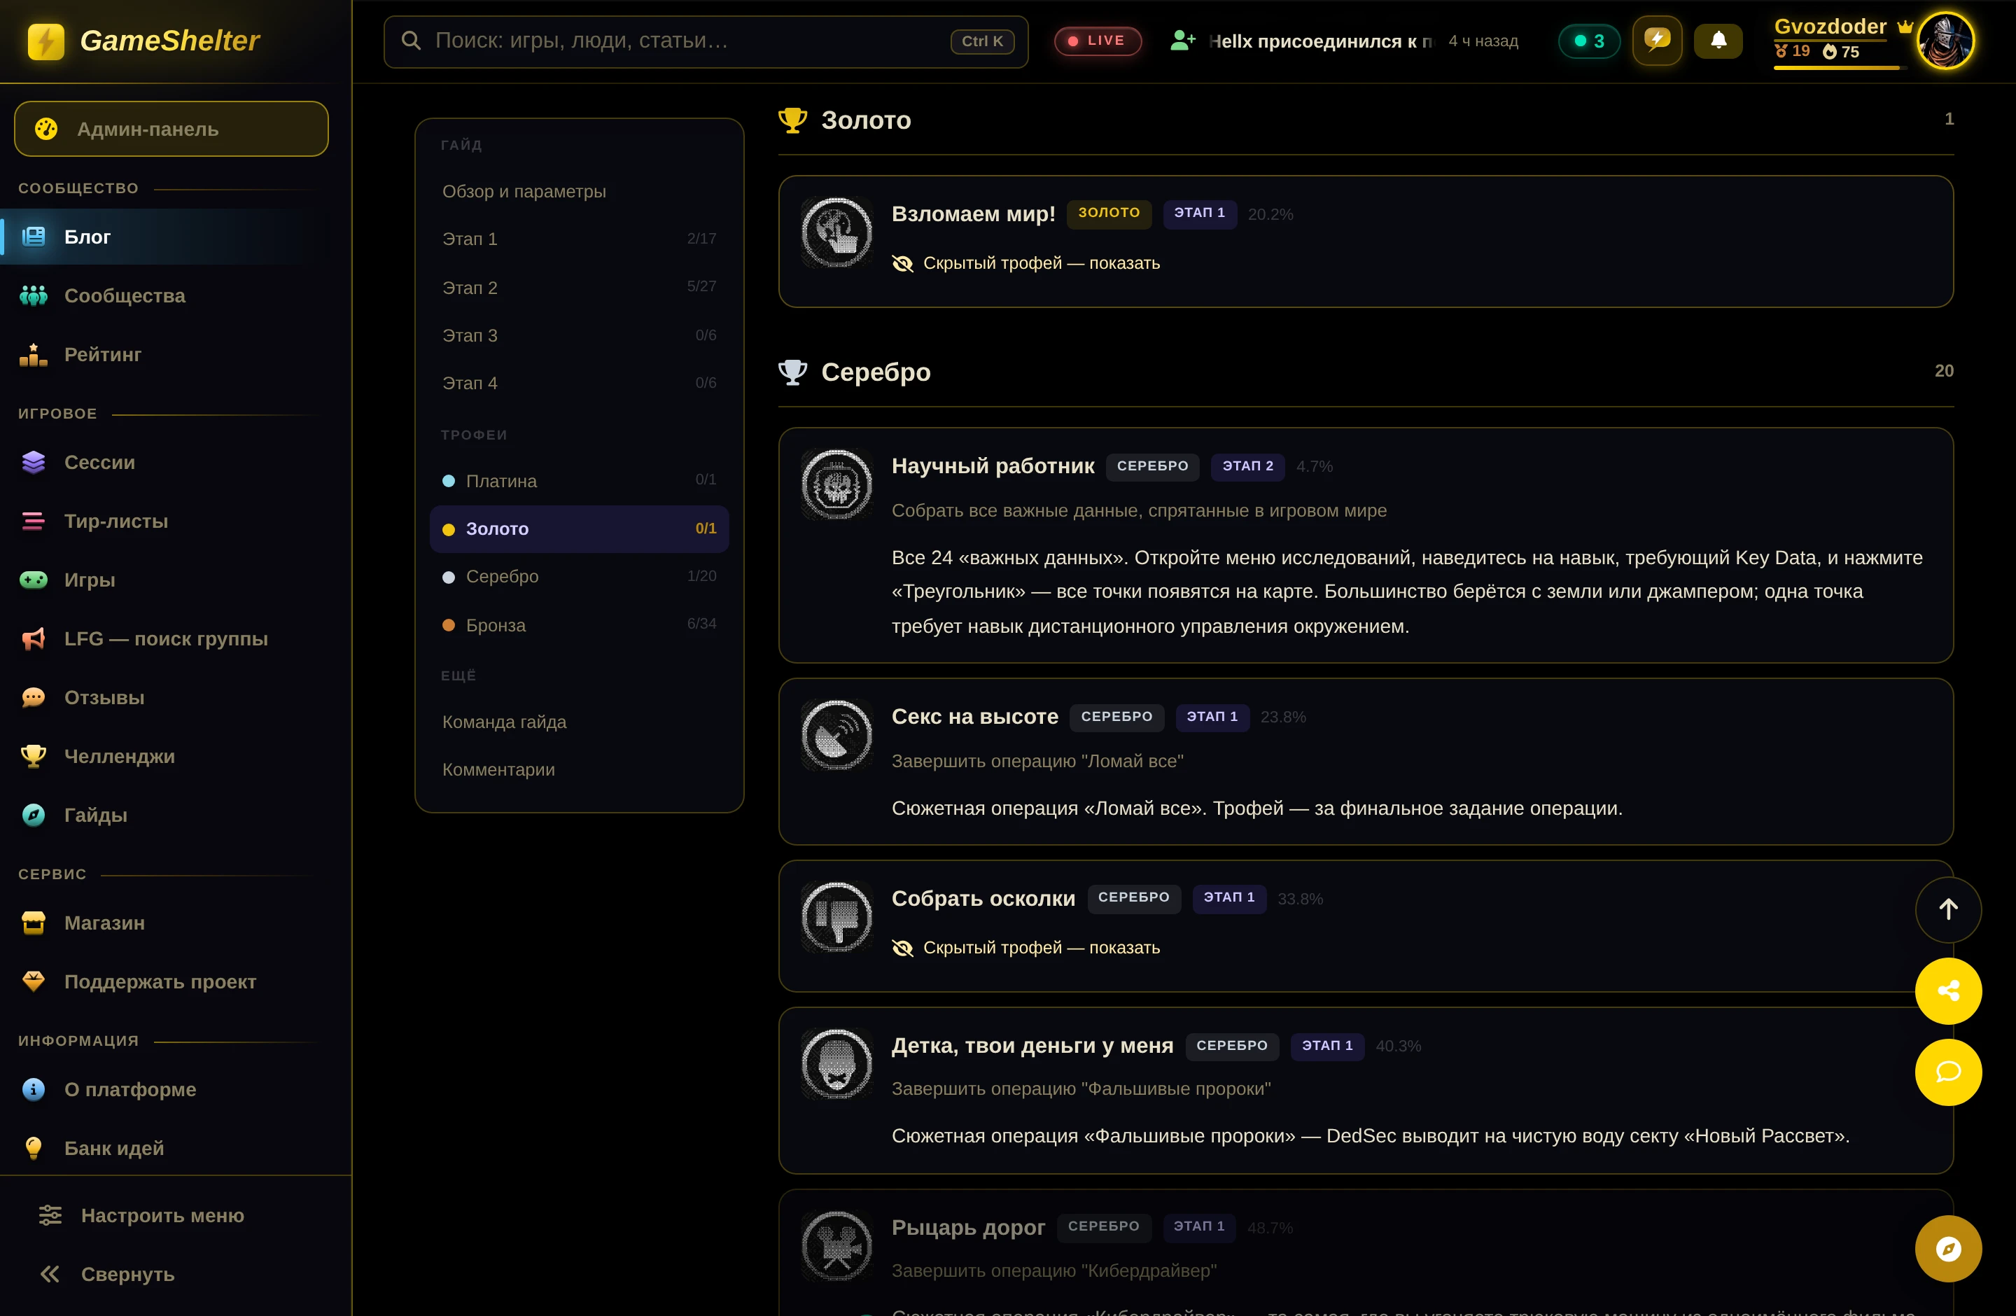Image resolution: width=2016 pixels, height=1316 pixels.
Task: Open the online counter badge showing 3
Action: (1588, 41)
